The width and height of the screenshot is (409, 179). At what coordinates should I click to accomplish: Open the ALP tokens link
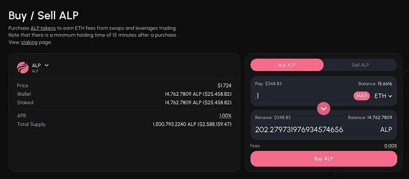[43, 28]
